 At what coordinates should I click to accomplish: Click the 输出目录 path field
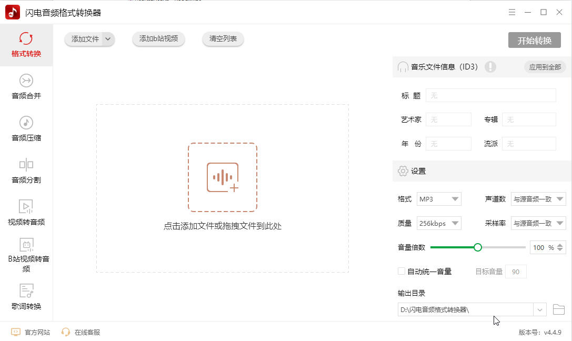coord(466,309)
